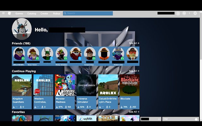Click Mining Simulator status under friend
This screenshot has height=126, width=202.
[x=62, y=65]
